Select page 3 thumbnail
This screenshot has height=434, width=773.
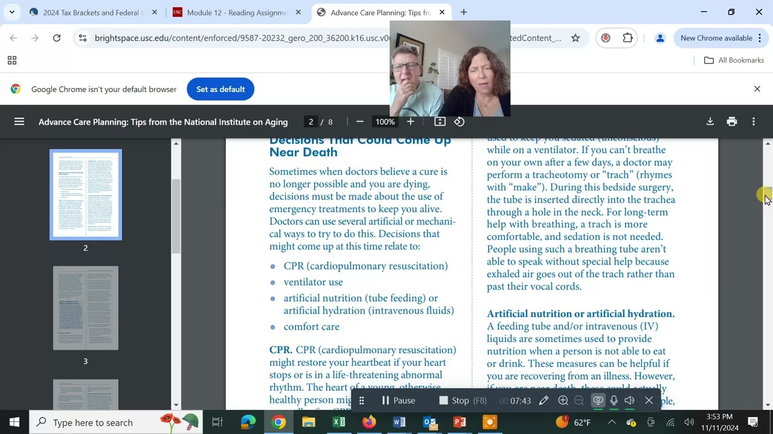(86, 308)
